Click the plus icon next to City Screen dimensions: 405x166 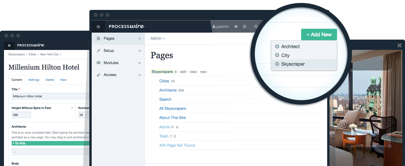[x=277, y=55]
